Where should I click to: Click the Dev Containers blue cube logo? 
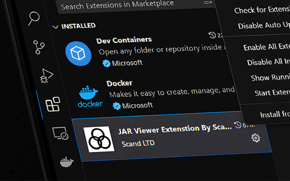point(78,54)
